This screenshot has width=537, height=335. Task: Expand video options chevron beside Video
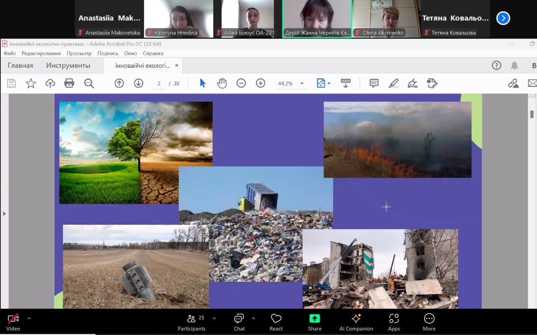(29, 319)
